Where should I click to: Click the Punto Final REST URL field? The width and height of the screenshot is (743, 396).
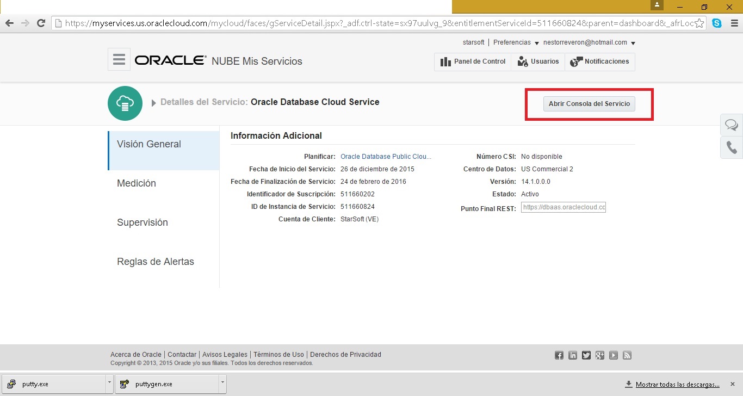click(563, 207)
